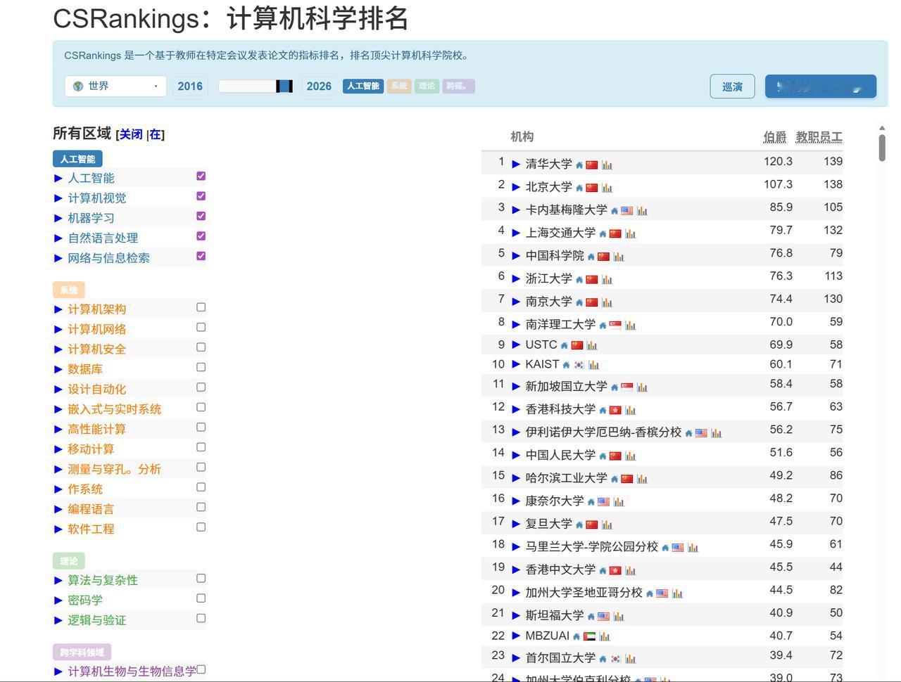Enable the 计算机安全 checkbox

coord(201,347)
